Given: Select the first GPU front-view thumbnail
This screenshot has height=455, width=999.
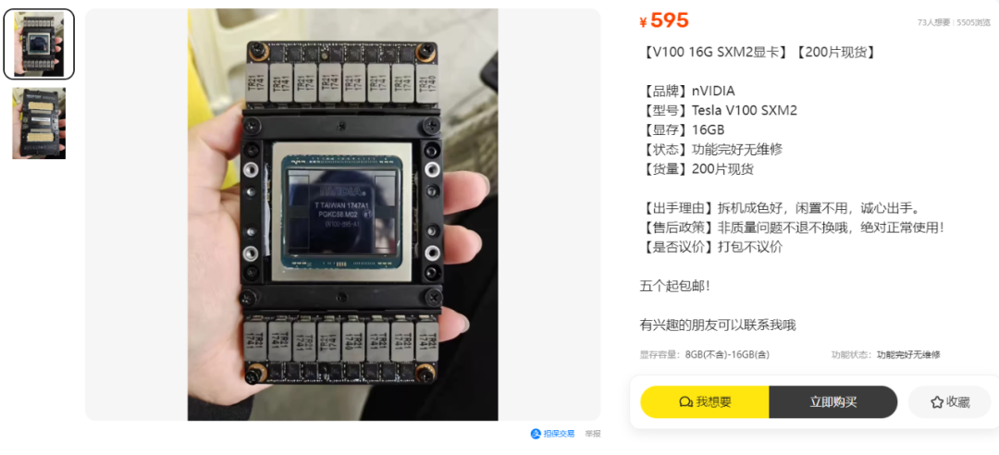Looking at the screenshot, I should pos(39,44).
